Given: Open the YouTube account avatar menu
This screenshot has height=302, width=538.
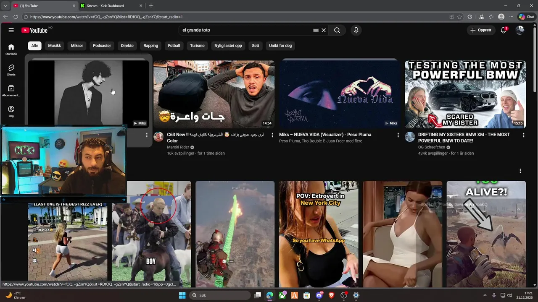Looking at the screenshot, I should coord(520,30).
